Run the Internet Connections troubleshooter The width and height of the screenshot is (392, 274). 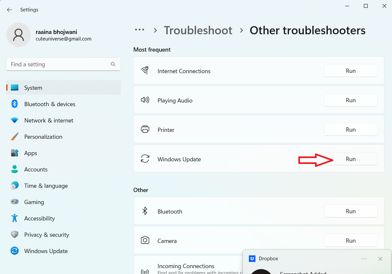click(351, 71)
